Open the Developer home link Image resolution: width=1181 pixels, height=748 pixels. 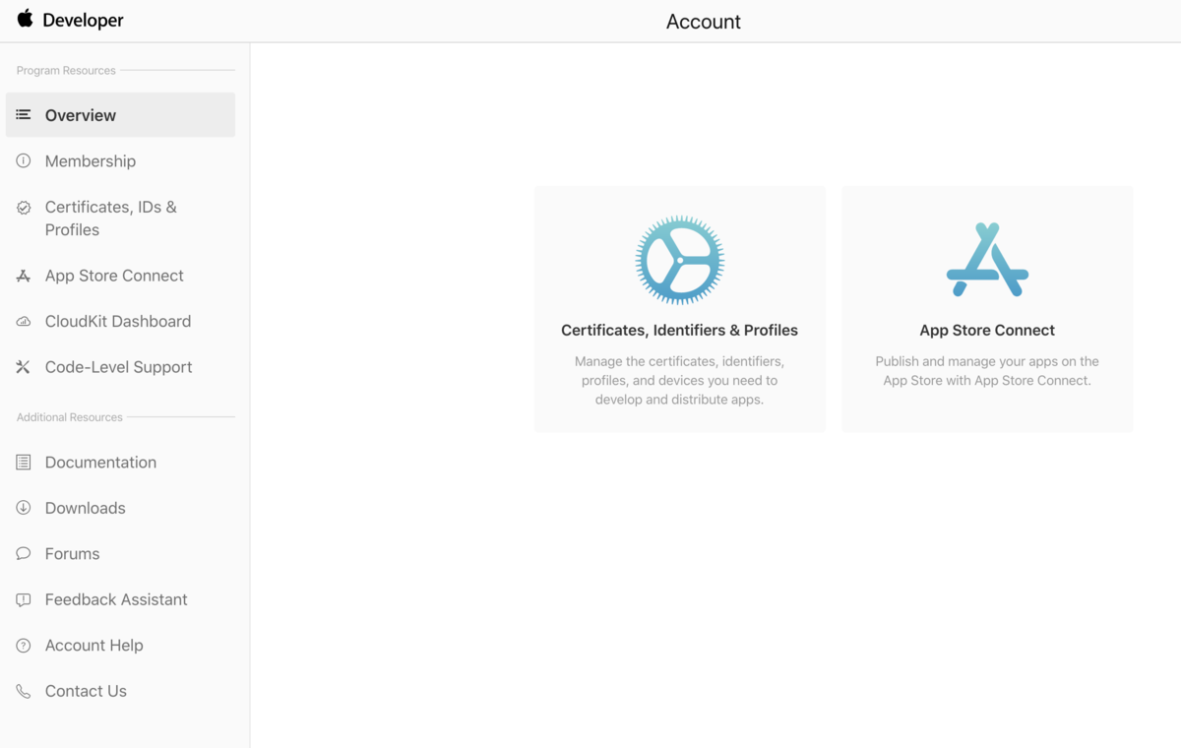click(83, 21)
